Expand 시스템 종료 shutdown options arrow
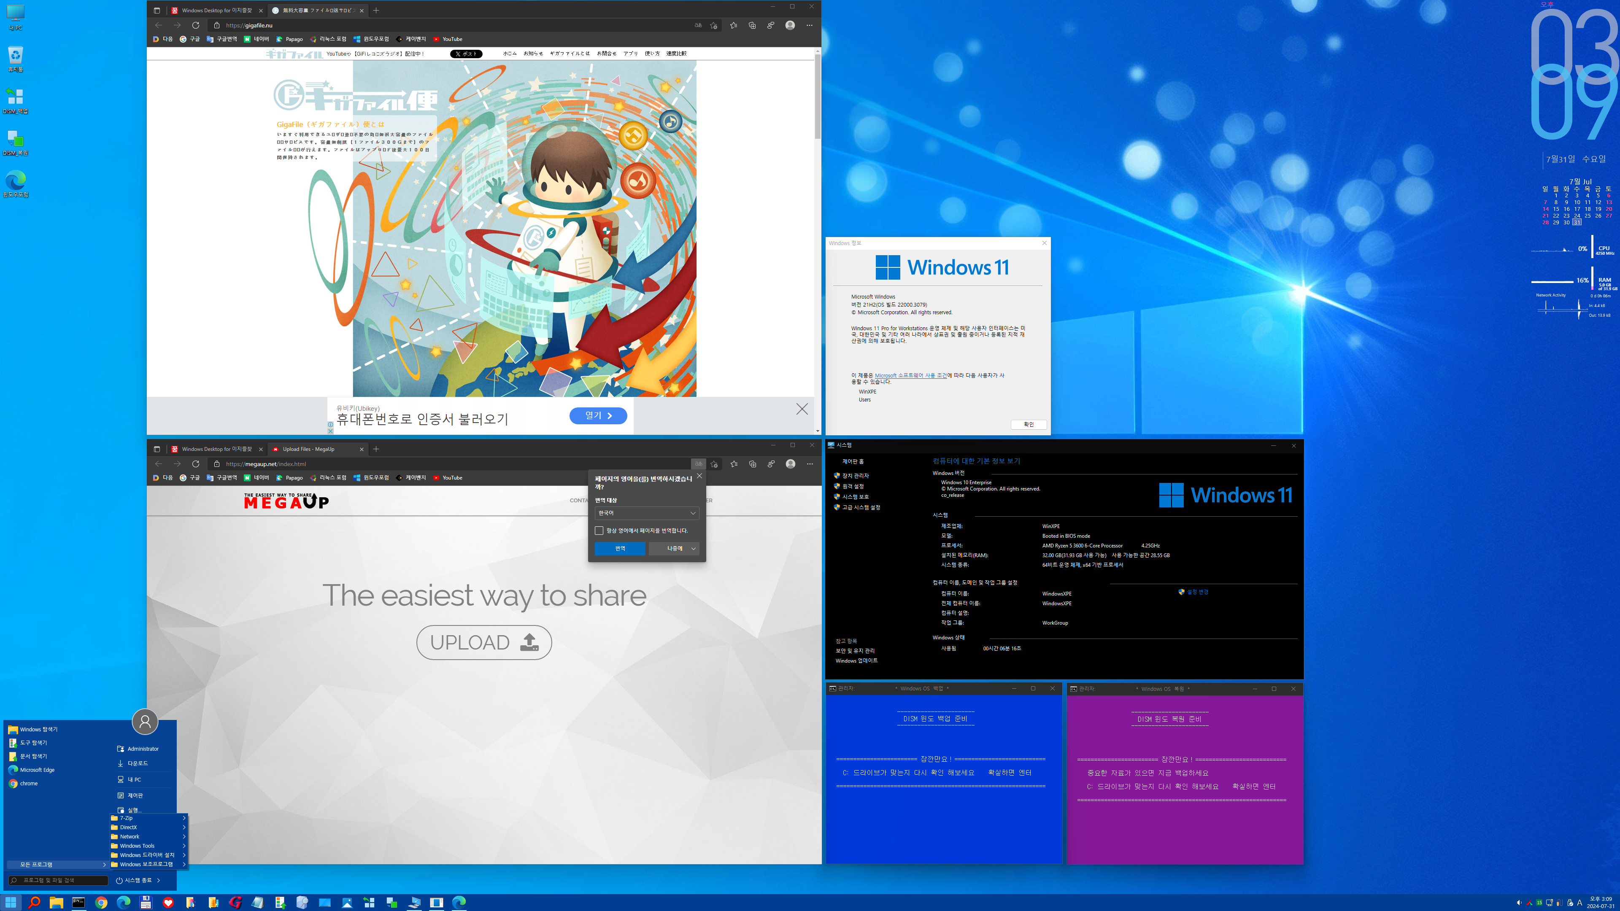This screenshot has width=1620, height=911. pyautogui.click(x=159, y=880)
